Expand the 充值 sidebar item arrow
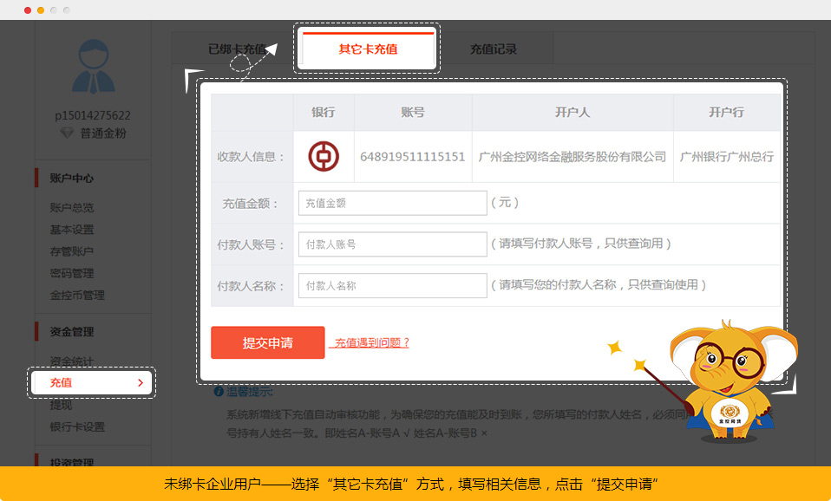This screenshot has width=831, height=501. pyautogui.click(x=141, y=382)
